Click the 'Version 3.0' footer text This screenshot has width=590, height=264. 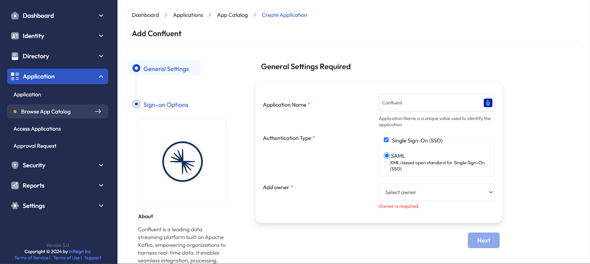click(58, 245)
